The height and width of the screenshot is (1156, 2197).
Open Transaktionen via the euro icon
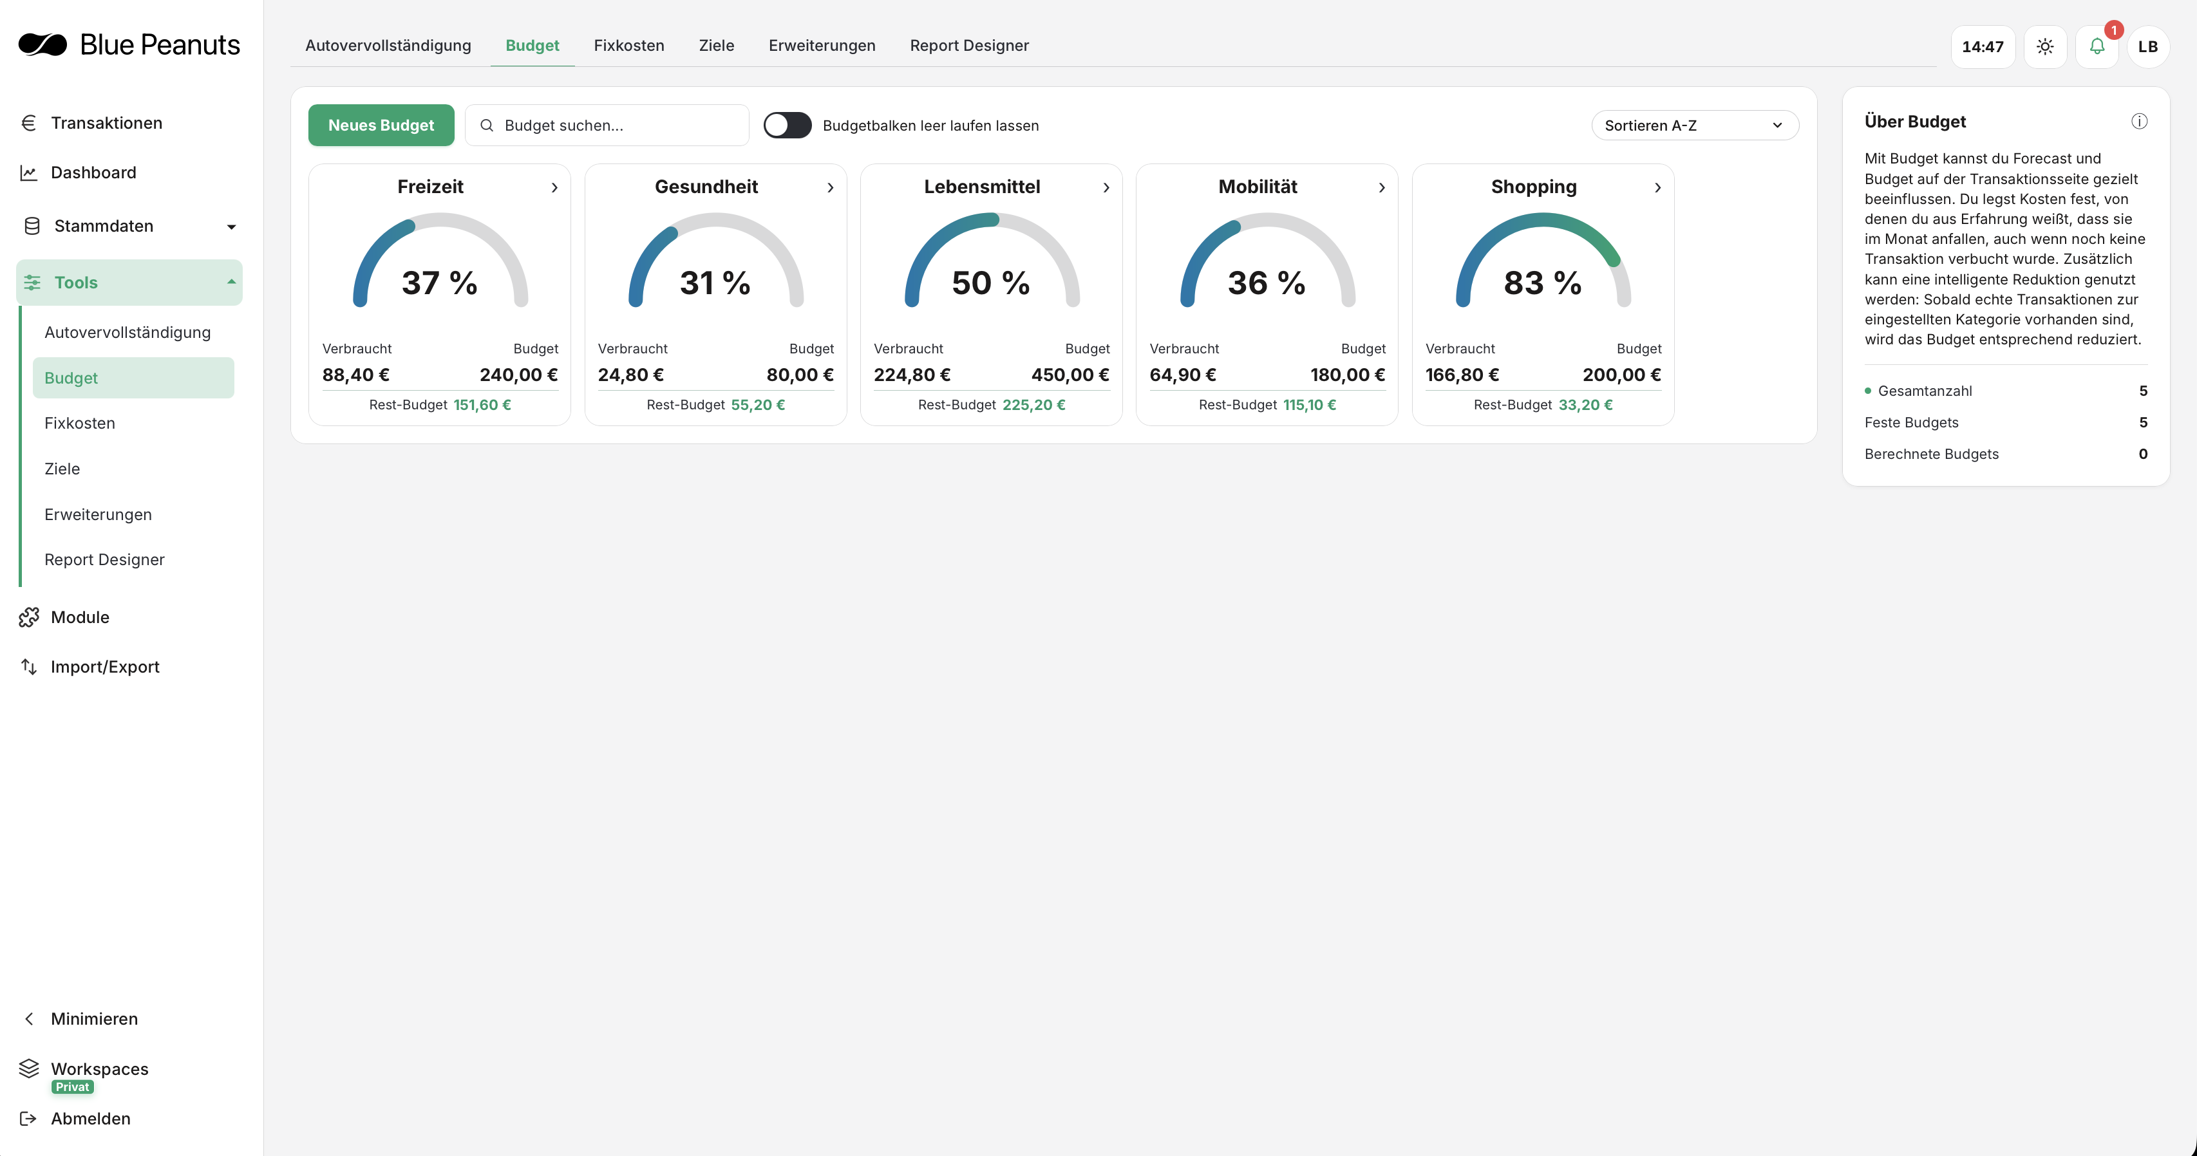[x=28, y=123]
